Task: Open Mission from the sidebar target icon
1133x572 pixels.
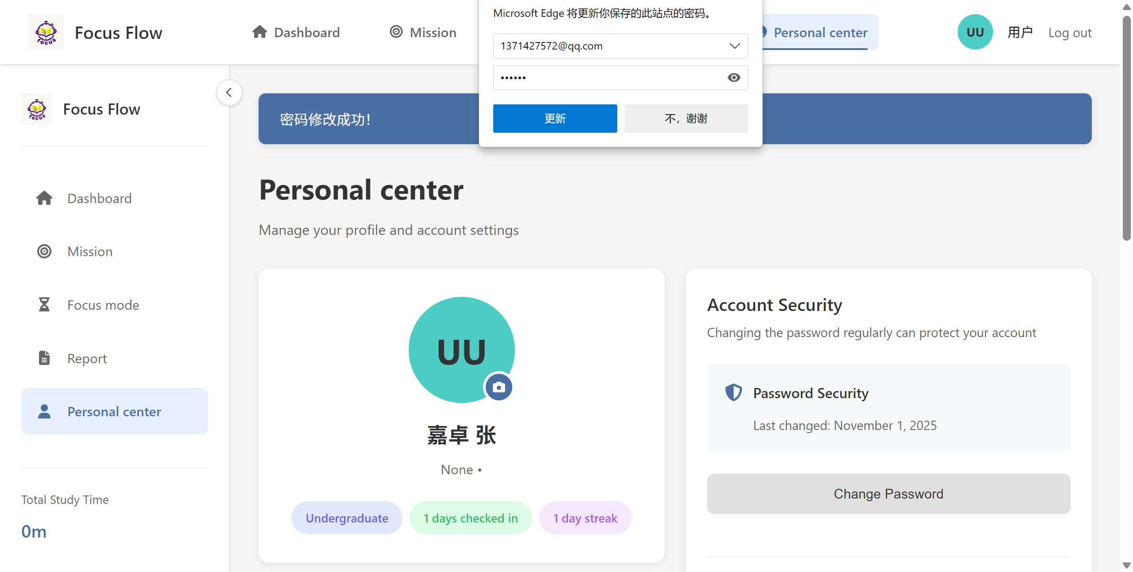Action: (44, 251)
